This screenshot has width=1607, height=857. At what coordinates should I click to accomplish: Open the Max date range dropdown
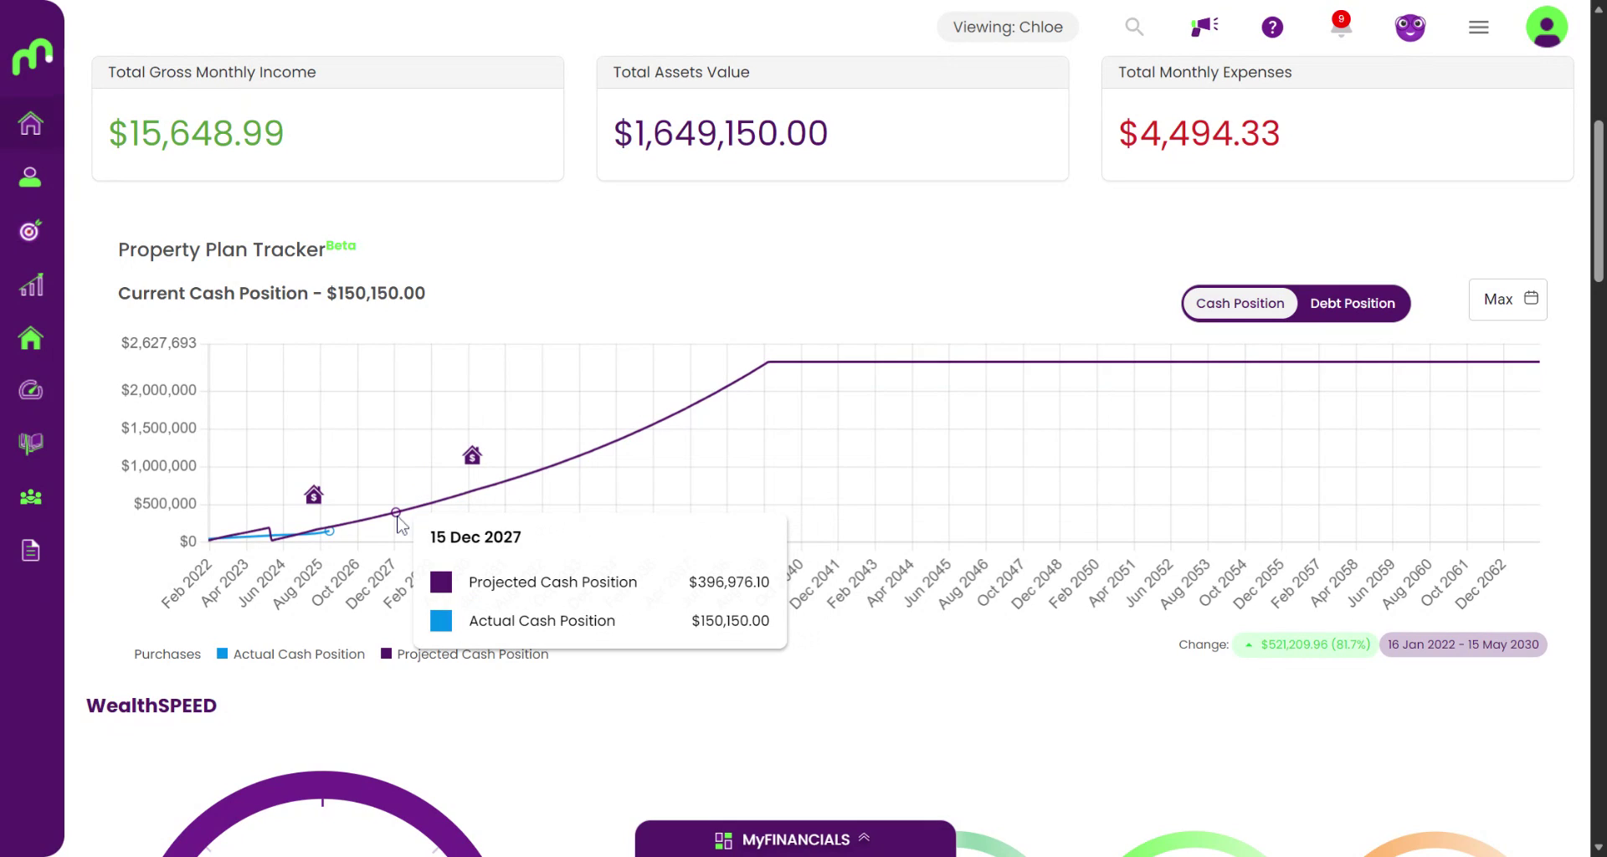1508,300
